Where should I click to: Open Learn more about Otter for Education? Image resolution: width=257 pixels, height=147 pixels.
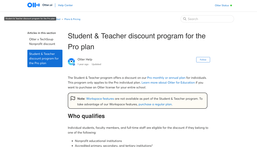tap(168, 82)
